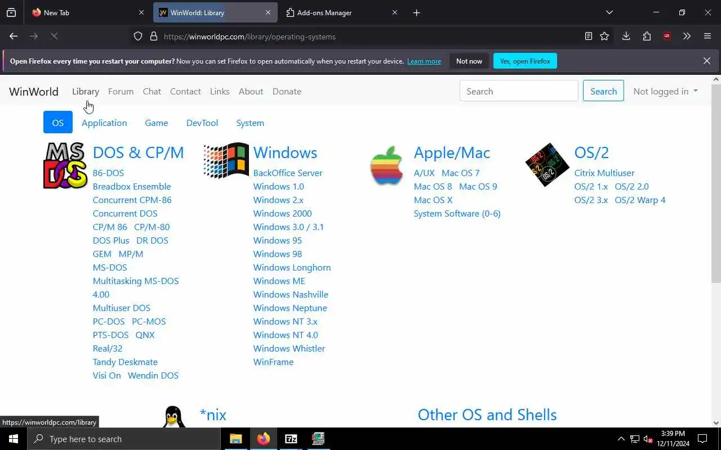Open 7-Zip from the taskbar
The height and width of the screenshot is (450, 721).
[x=291, y=439]
